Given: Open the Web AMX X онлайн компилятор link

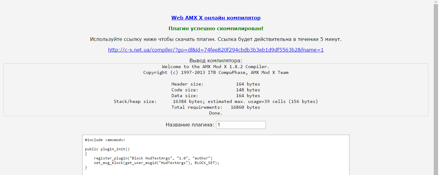Looking at the screenshot, I should (216, 18).
